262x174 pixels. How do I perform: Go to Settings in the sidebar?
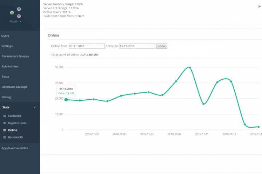(x=7, y=46)
